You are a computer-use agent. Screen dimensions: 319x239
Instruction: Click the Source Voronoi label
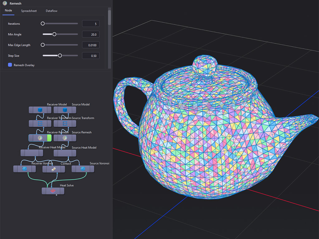[99, 163]
